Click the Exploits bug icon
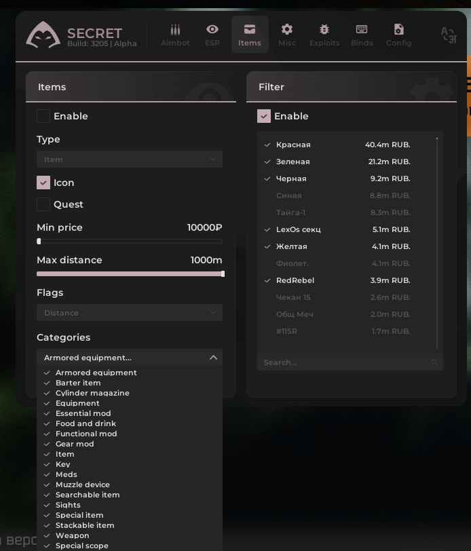The height and width of the screenshot is (551, 471). coord(324,29)
